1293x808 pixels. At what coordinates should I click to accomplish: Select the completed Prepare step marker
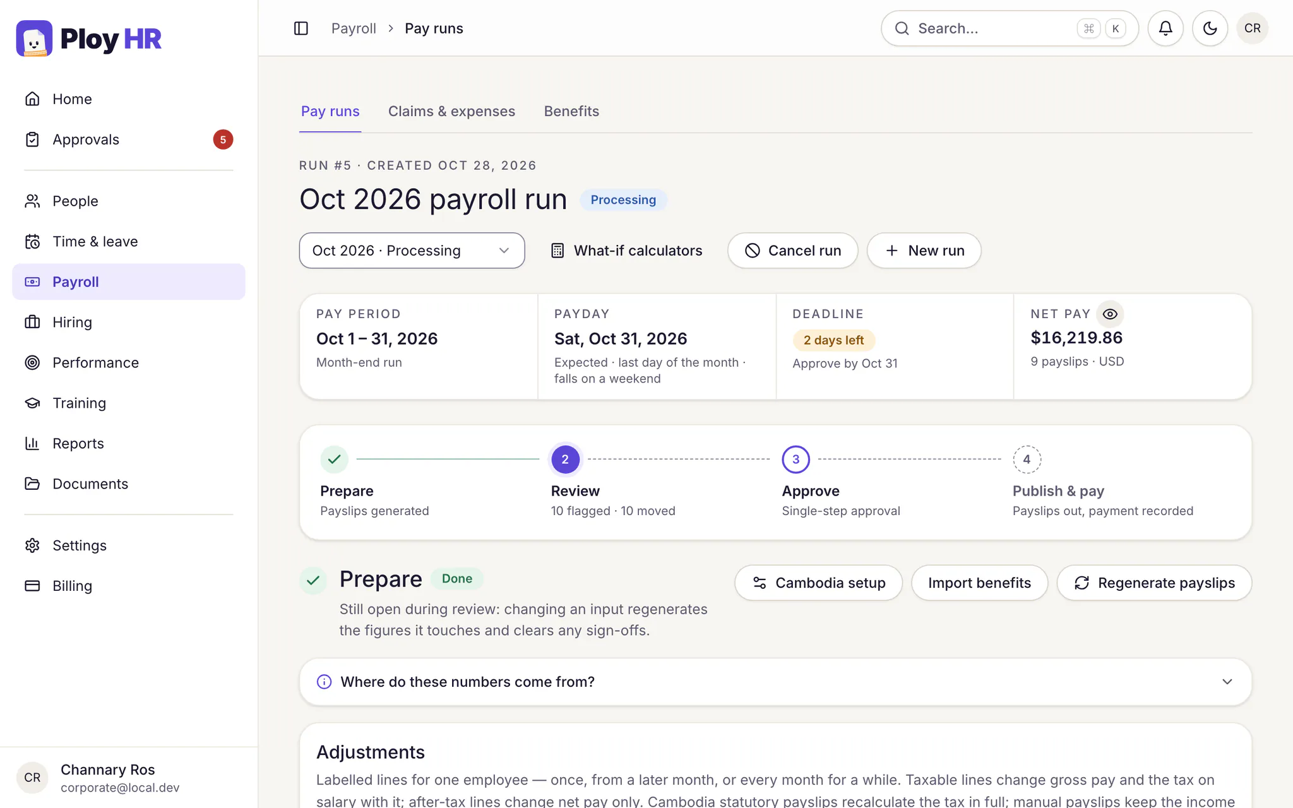coord(335,459)
